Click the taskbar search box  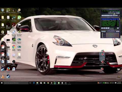coord(16,83)
